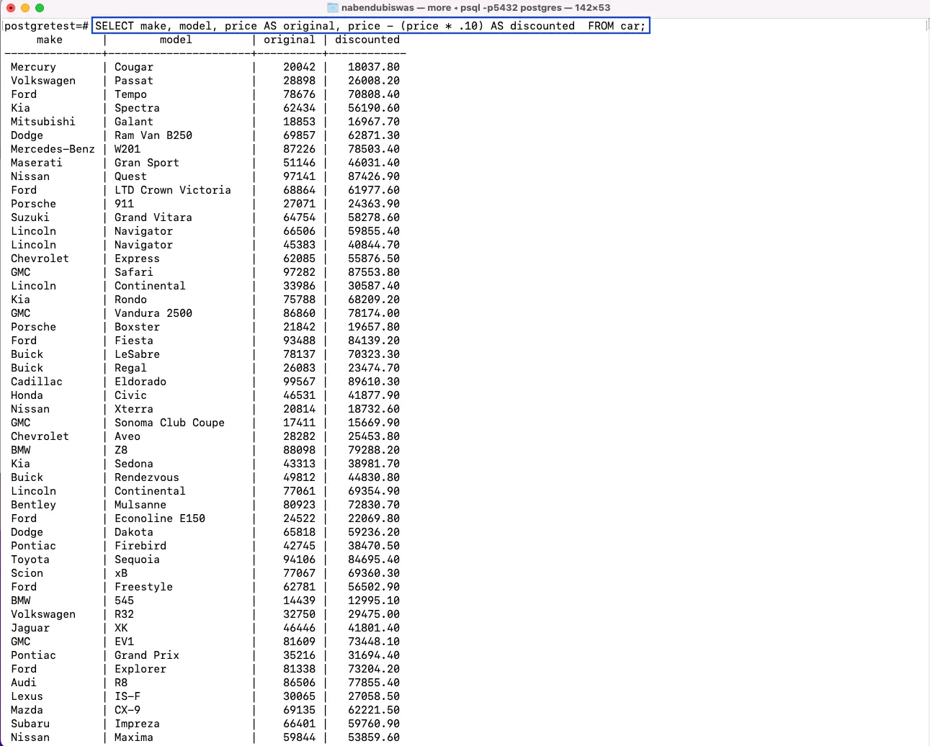Click 'Maserati' in the make column

[x=37, y=163]
